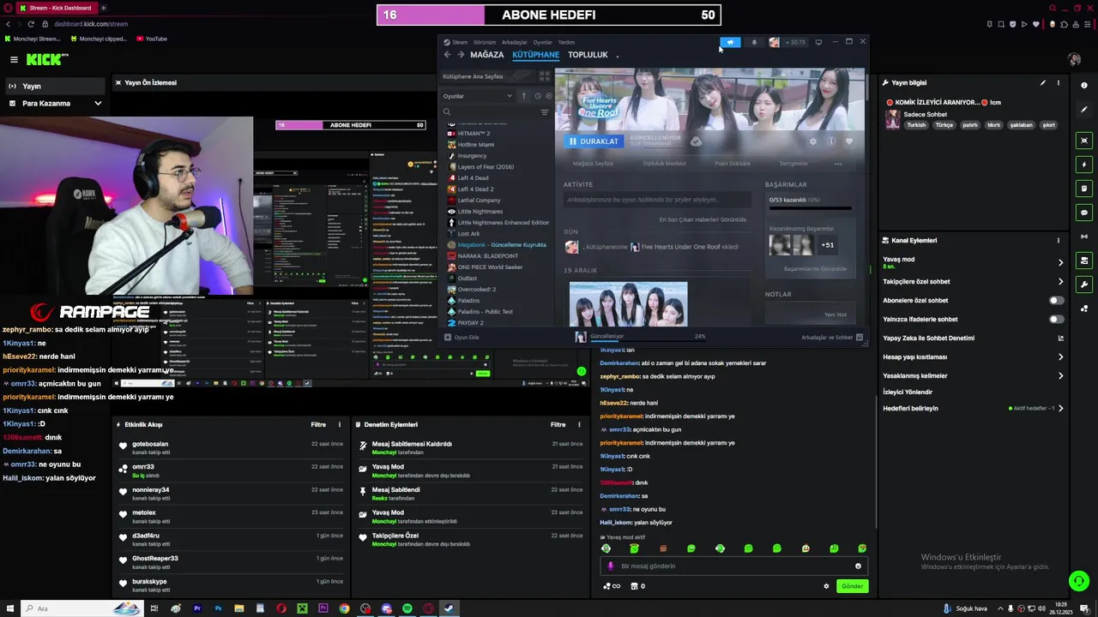Toggle Yalnızca ifadelerle sohbet switch
The height and width of the screenshot is (617, 1098).
[1057, 320]
